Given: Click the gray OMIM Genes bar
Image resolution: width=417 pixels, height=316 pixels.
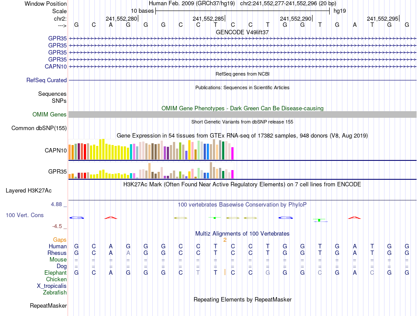Looking at the screenshot, I should pos(242,114).
